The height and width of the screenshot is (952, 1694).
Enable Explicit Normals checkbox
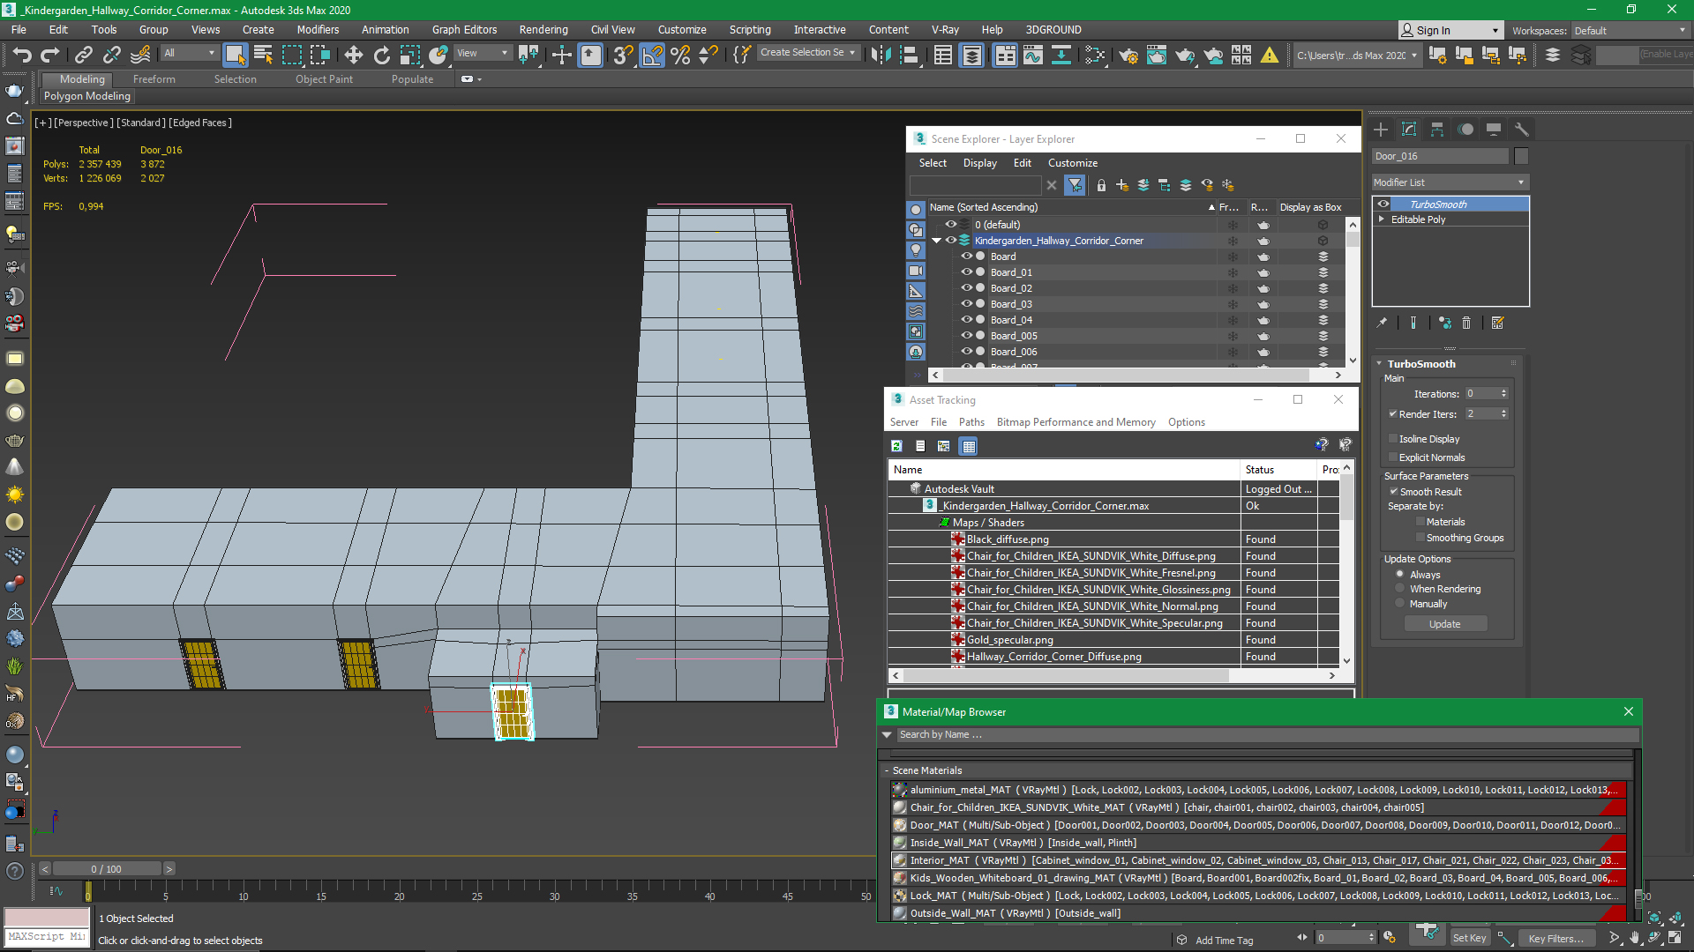click(x=1393, y=457)
